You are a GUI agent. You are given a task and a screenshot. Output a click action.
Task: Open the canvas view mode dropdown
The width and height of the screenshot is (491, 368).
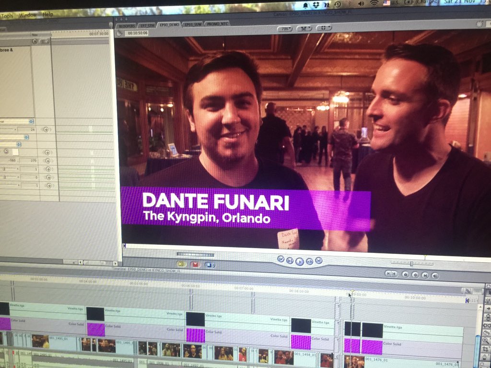click(324, 28)
